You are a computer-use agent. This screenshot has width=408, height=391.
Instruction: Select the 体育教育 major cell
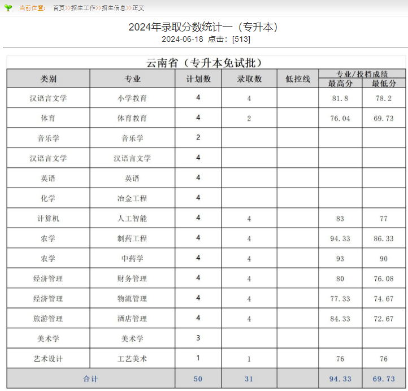[132, 118]
